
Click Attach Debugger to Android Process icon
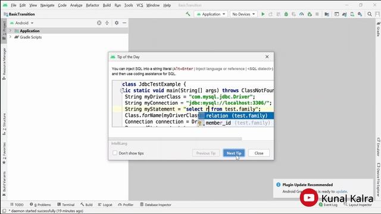(x=310, y=14)
